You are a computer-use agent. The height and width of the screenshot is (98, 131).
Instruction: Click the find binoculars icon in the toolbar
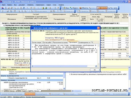click(x=24, y=8)
